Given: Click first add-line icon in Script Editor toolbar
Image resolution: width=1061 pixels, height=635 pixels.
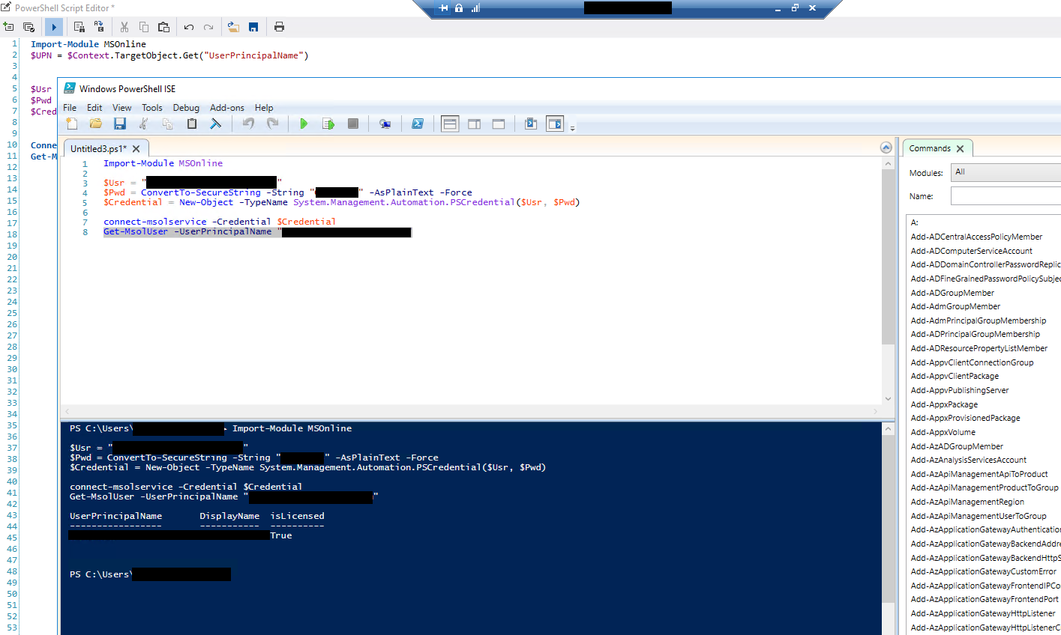Looking at the screenshot, I should [9, 27].
